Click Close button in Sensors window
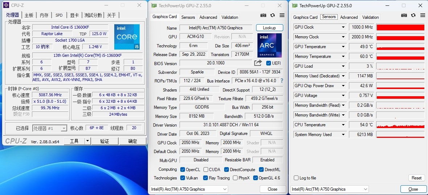Image resolution: width=428 pixels, height=195 pixels. pos(413,189)
